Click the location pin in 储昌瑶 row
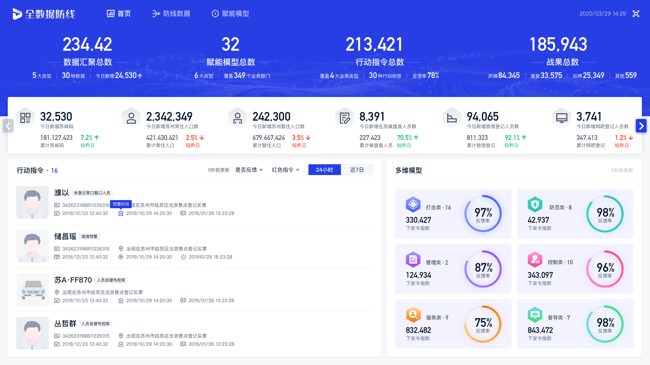Viewport: 650px width, 365px height. point(121,249)
